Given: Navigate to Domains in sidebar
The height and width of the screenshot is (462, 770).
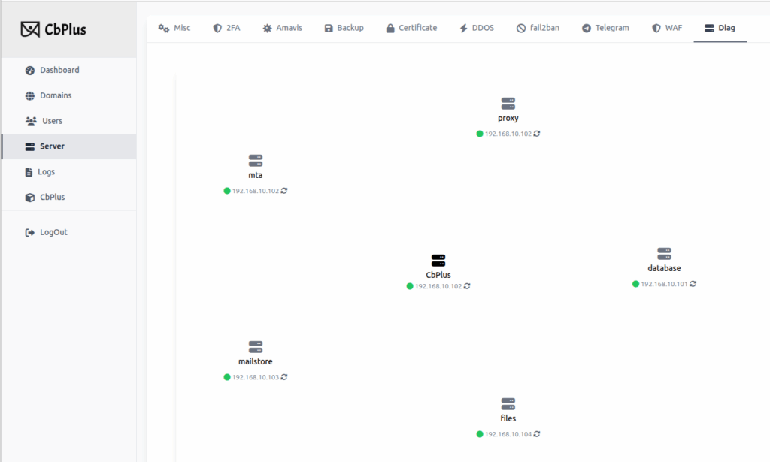Looking at the screenshot, I should click(55, 95).
